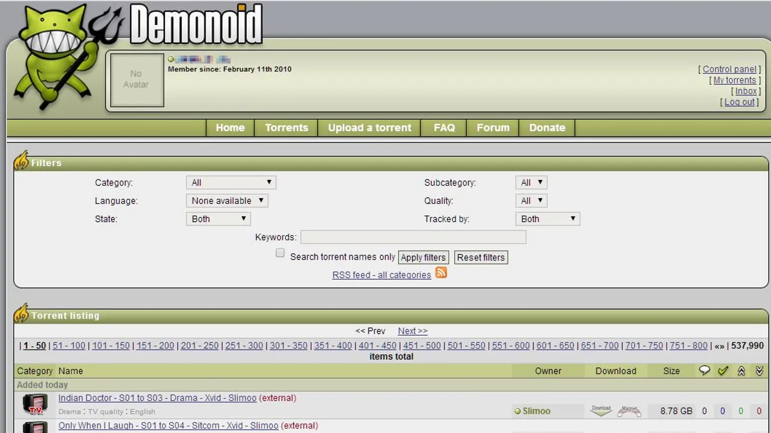Image resolution: width=771 pixels, height=433 pixels.
Task: Open the Forum tab
Action: click(x=493, y=128)
